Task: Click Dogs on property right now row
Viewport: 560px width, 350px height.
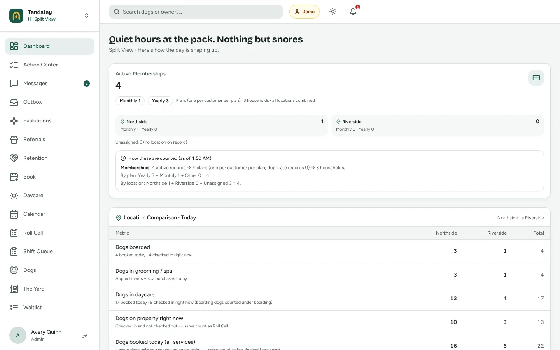Action: pos(330,322)
